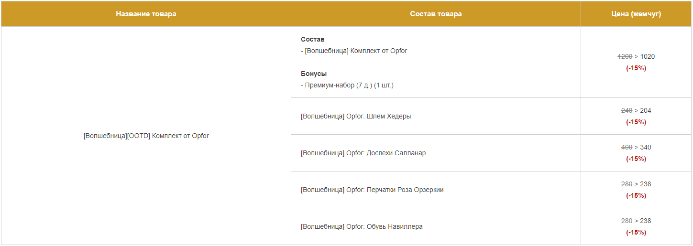Click the 'Состав товара' column header
The image size is (693, 246).
[436, 14]
